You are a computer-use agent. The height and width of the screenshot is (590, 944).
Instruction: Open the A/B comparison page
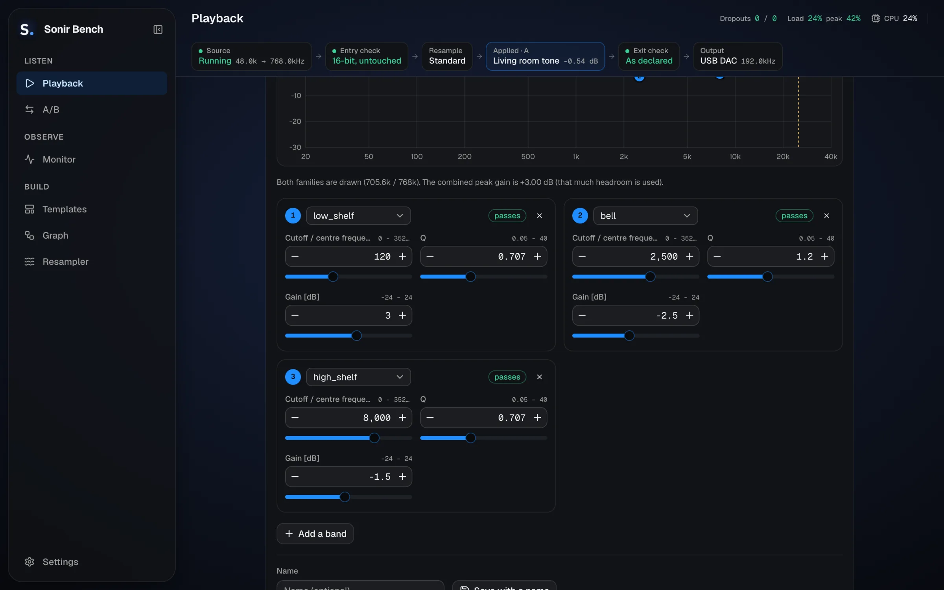(92, 109)
